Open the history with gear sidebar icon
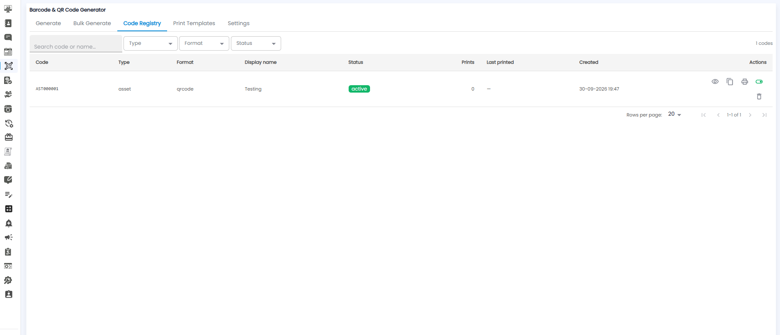This screenshot has width=780, height=335. (x=8, y=123)
